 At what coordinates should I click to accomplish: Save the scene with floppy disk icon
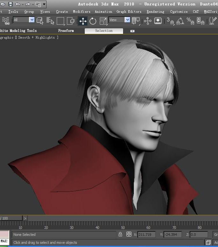(11, 4)
